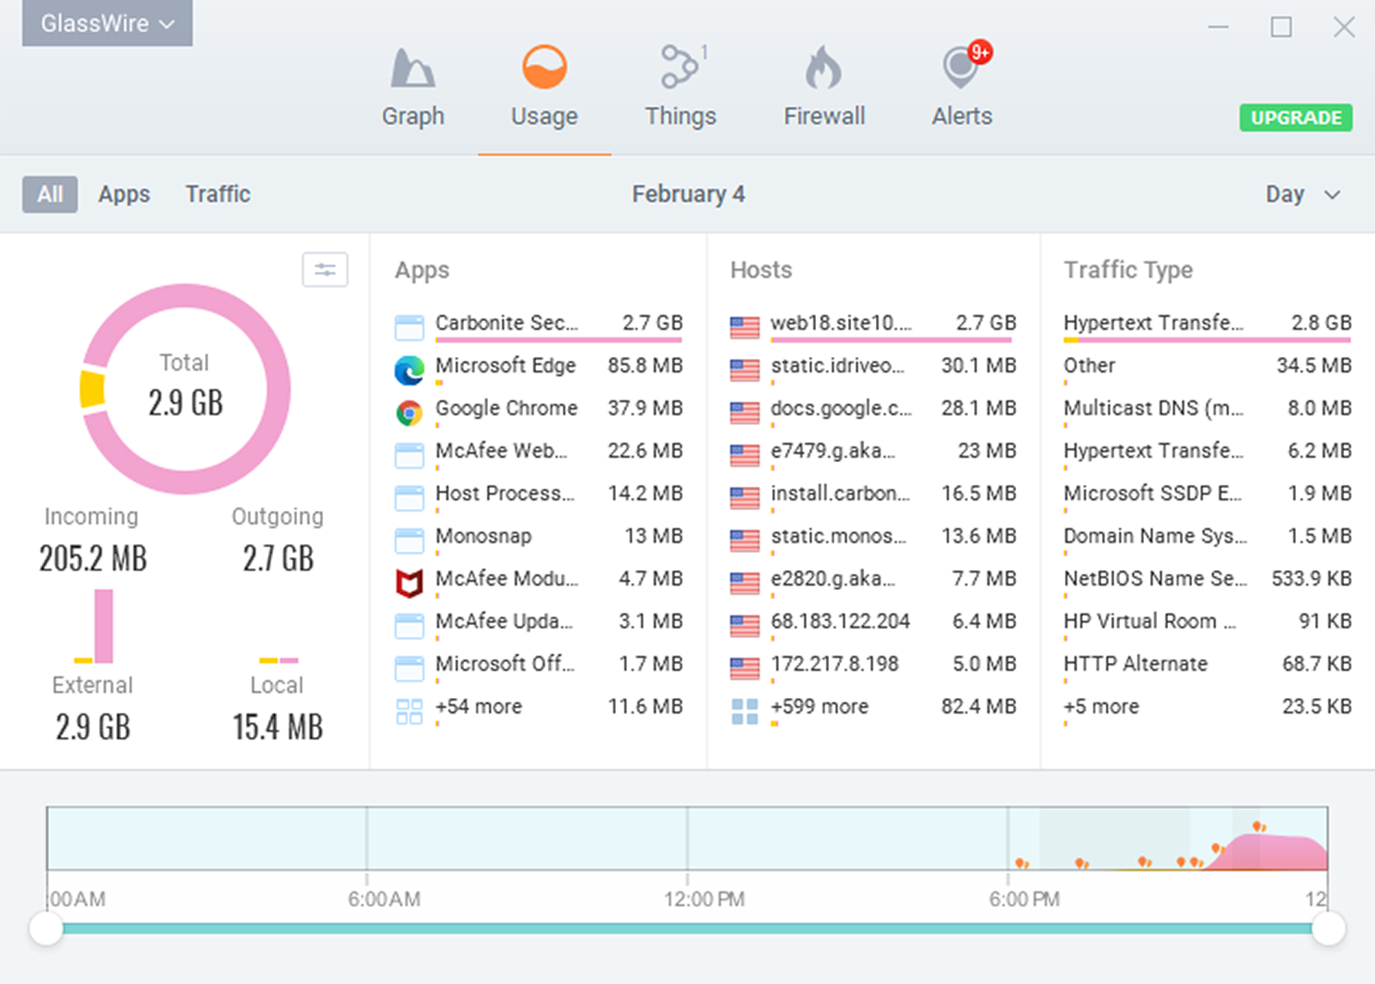Click the McAfee Upda... window icon
Image resolution: width=1375 pixels, height=984 pixels.
[x=409, y=626]
